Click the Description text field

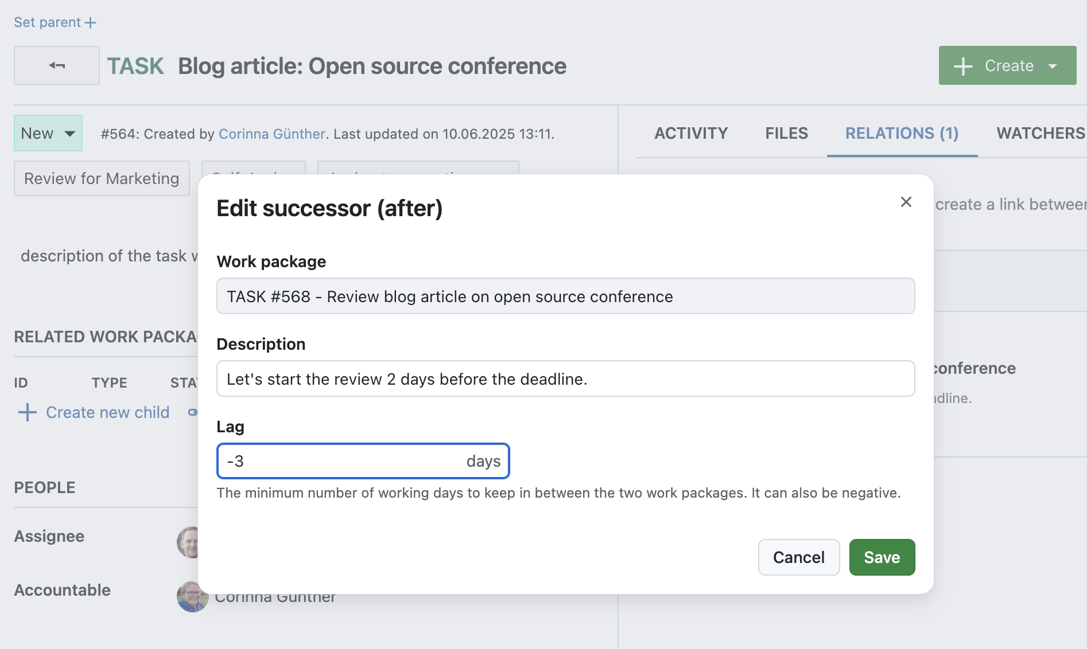pyautogui.click(x=565, y=379)
